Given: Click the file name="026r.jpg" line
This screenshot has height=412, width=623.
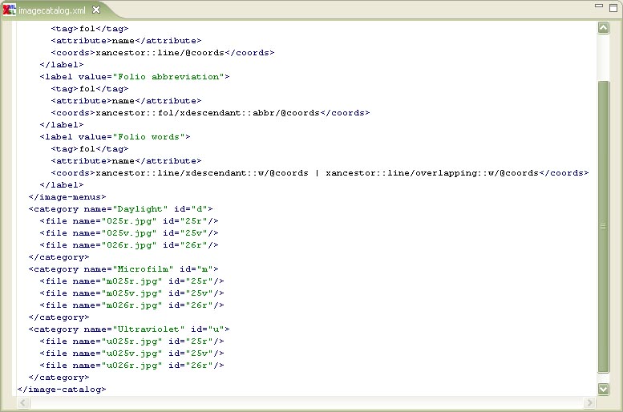Looking at the screenshot, I should pyautogui.click(x=129, y=245).
